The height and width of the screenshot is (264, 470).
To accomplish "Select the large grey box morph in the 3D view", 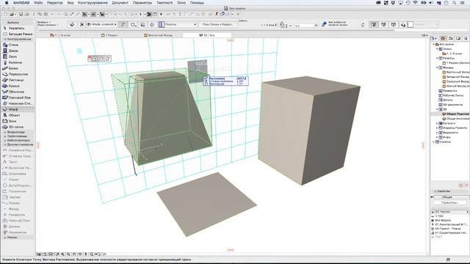I will pos(308,131).
